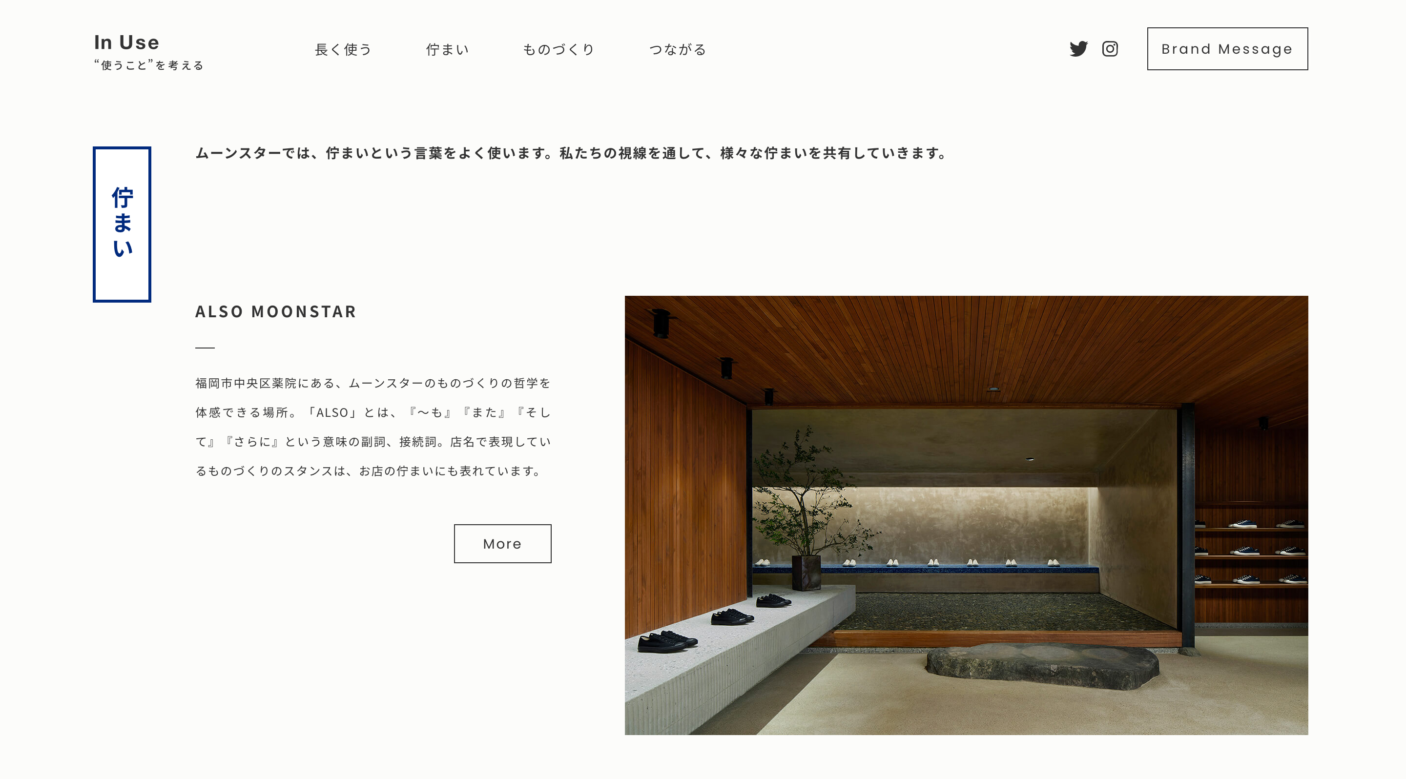Viewport: 1406px width, 779px height.
Task: Click the 'In Use' site logo
Action: (124, 41)
